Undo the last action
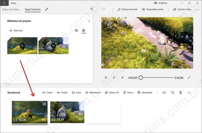This screenshot has height=133, width=202. click(91, 9)
